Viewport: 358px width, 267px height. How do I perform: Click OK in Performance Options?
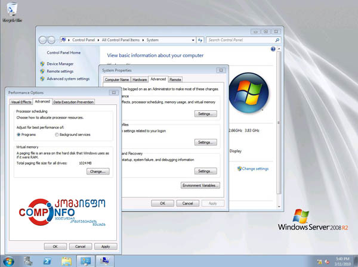tap(55, 247)
